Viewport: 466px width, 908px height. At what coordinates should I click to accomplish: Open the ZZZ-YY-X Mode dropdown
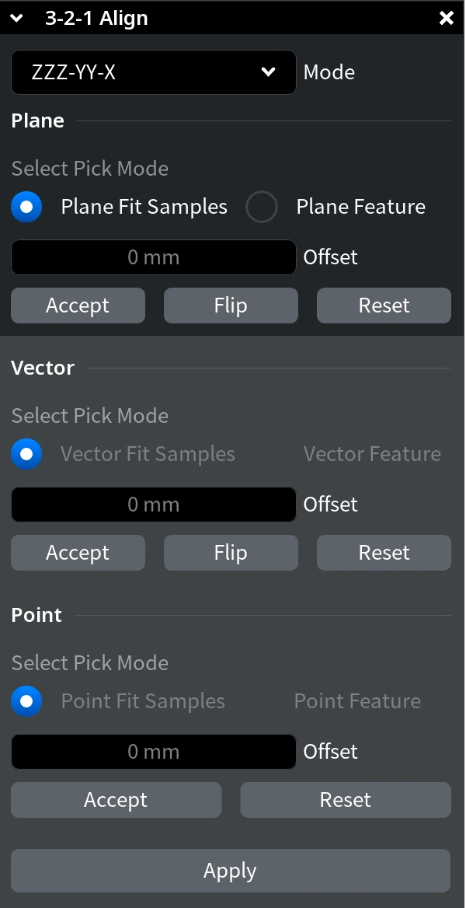(x=153, y=72)
